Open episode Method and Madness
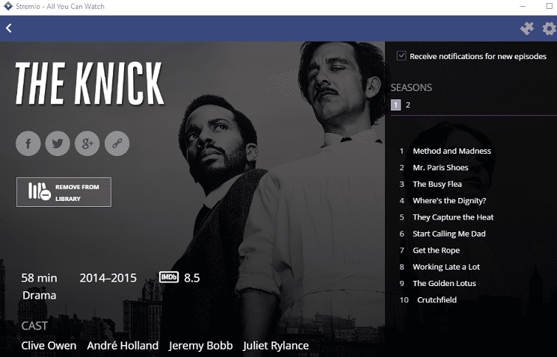The width and height of the screenshot is (557, 357). [452, 151]
